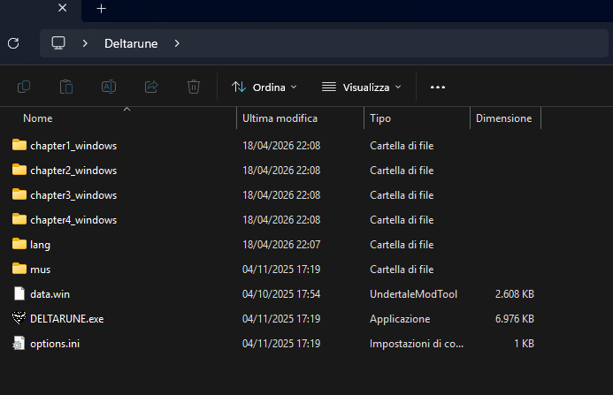Click Cartella di file in chapter1_windows row
This screenshot has width=613, height=395.
click(402, 146)
